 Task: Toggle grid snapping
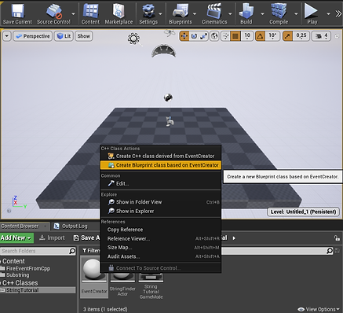click(x=235, y=36)
